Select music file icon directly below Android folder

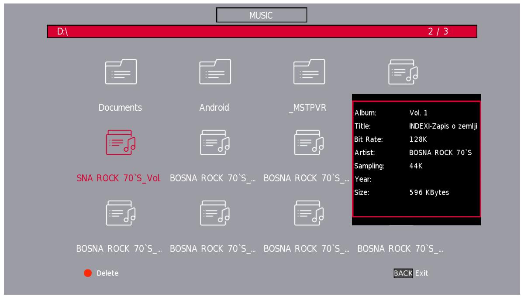(214, 143)
